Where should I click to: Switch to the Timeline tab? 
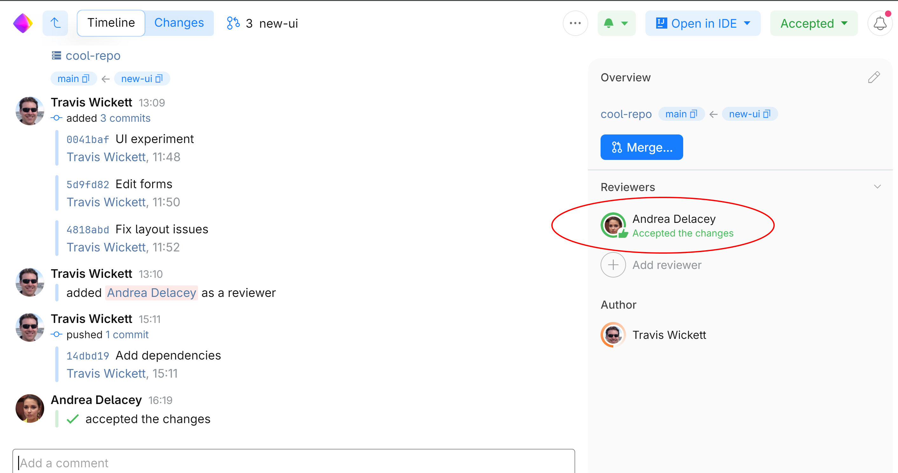click(x=111, y=23)
